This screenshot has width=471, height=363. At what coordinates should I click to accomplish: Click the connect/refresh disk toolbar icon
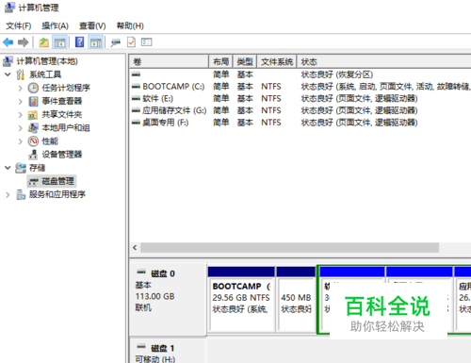(116, 42)
